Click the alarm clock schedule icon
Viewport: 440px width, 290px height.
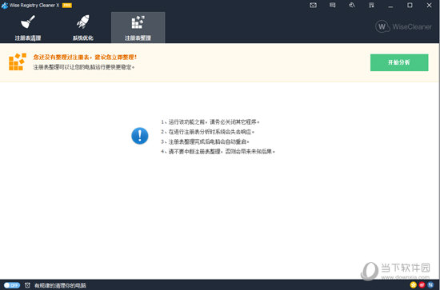[27, 285]
